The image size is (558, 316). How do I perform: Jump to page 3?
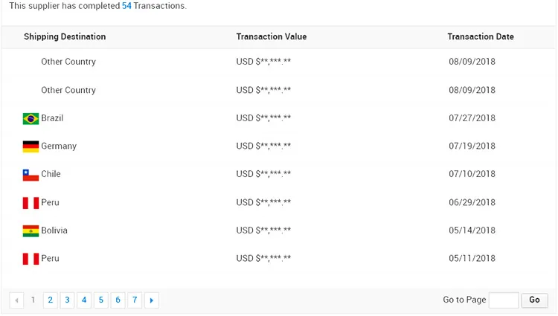point(67,300)
